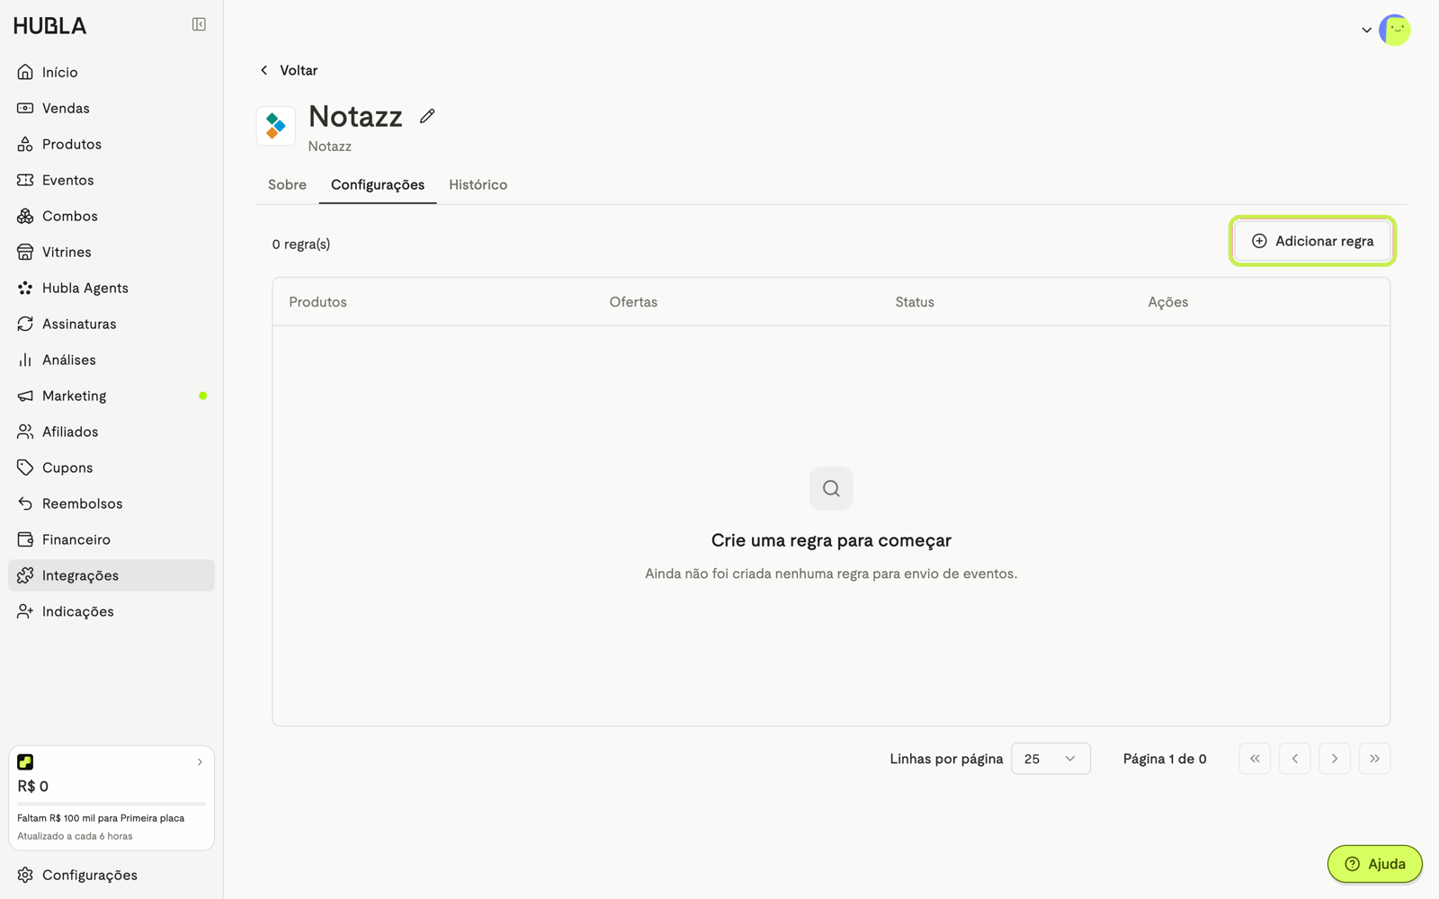1439x899 pixels.
Task: Click the Integrações puzzle icon
Action: click(25, 575)
